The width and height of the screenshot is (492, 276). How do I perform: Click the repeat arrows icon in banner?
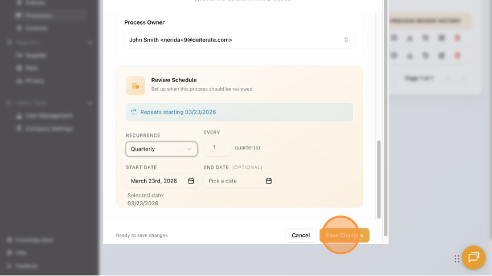pyautogui.click(x=134, y=112)
